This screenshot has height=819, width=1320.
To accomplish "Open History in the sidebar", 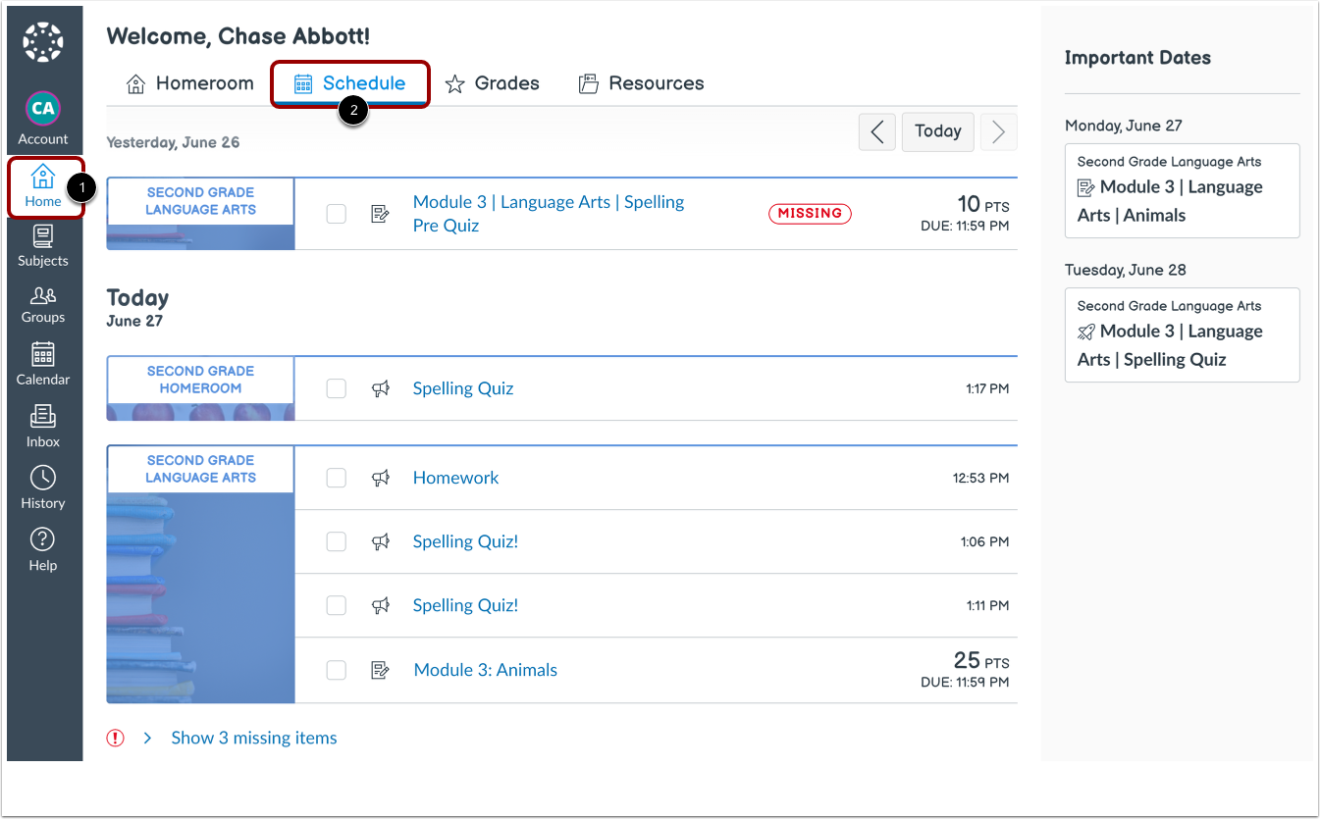I will pyautogui.click(x=43, y=487).
